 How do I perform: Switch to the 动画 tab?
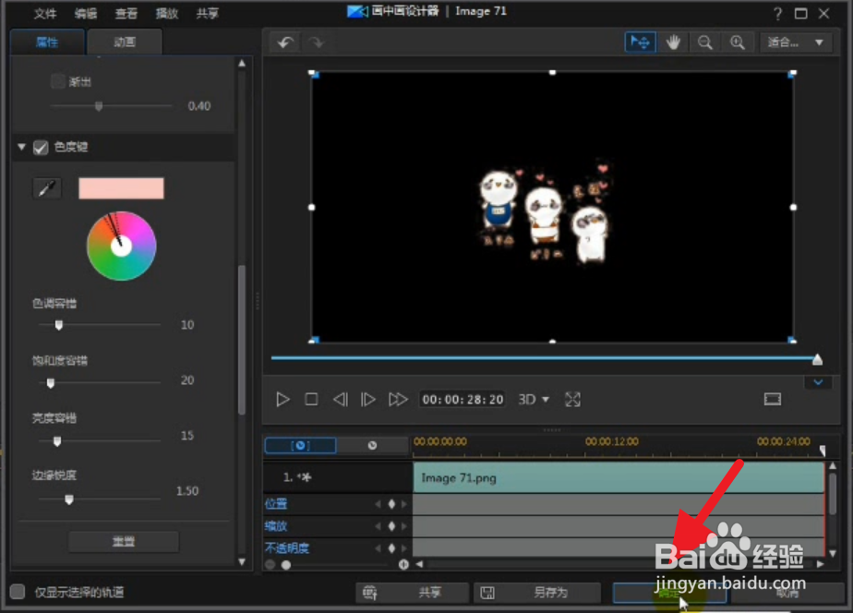pos(125,42)
